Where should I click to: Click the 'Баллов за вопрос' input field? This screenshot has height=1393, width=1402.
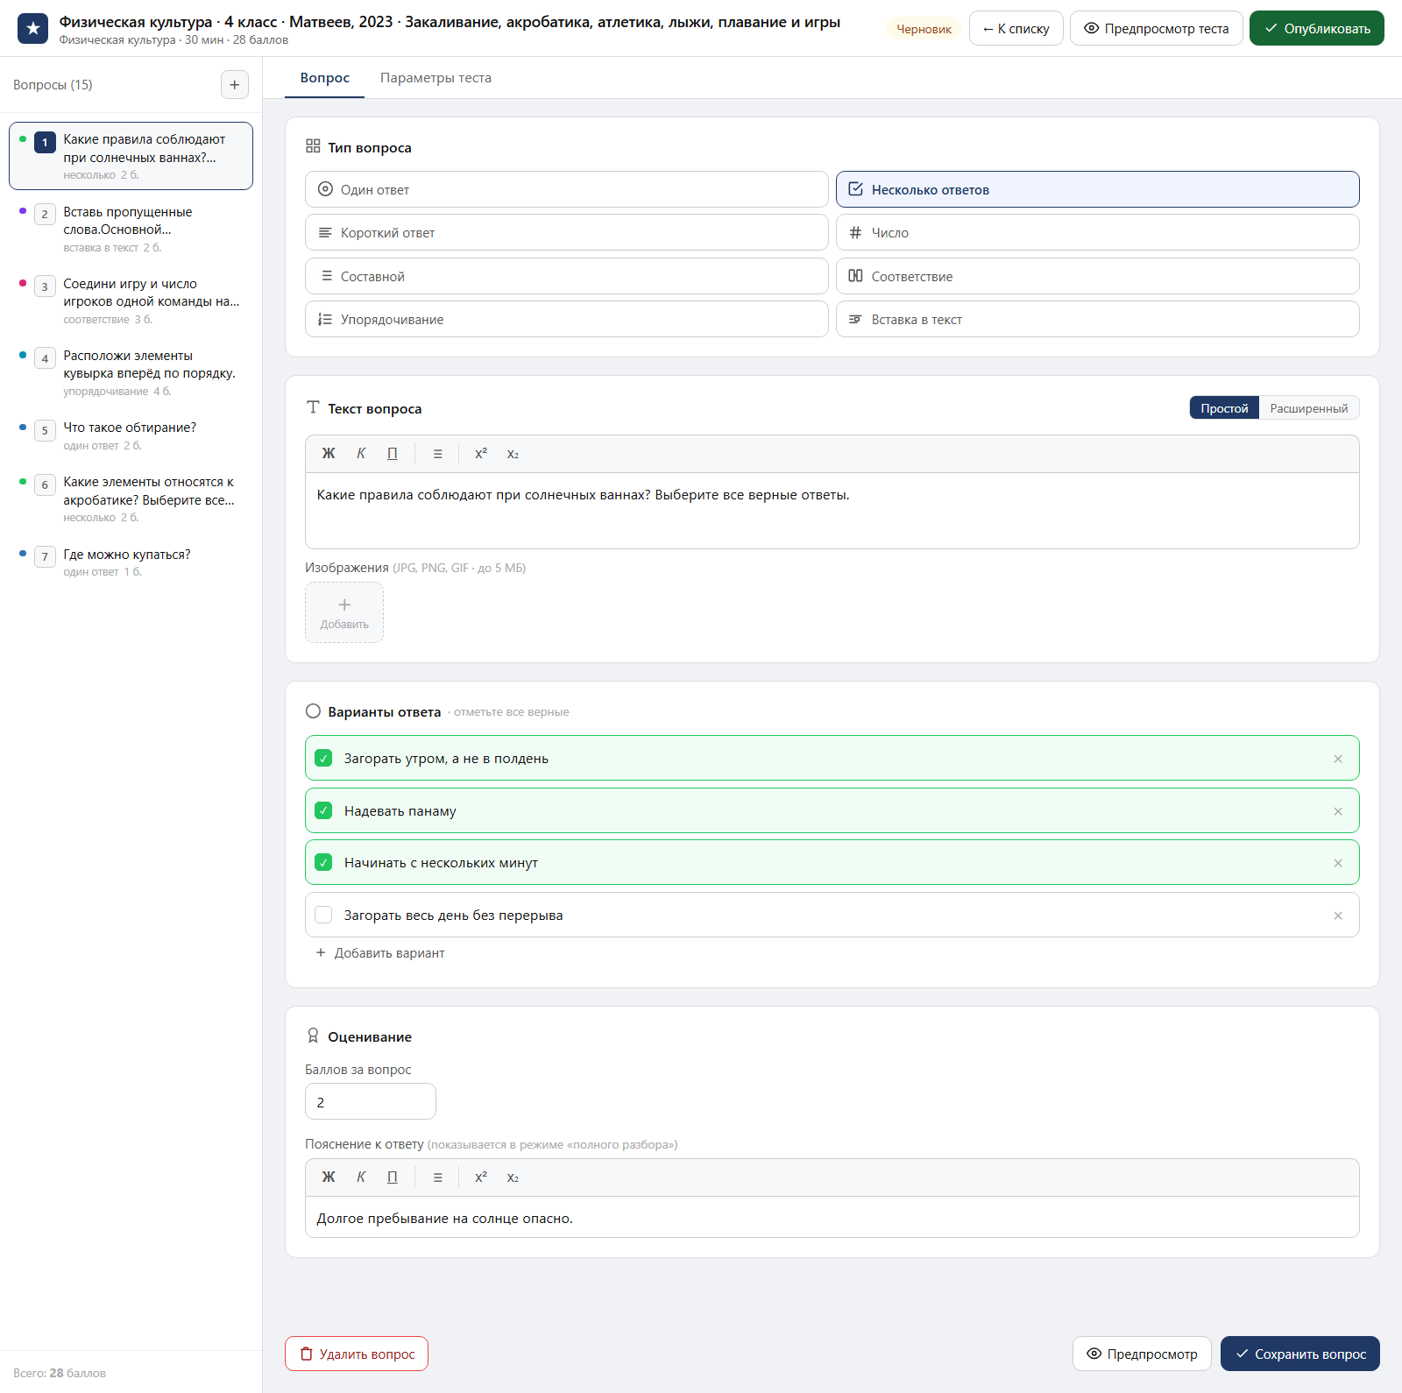click(x=370, y=1102)
